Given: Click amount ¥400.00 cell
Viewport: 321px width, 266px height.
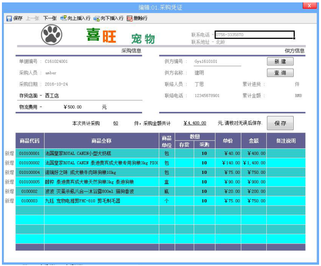Looking at the screenshot, I should point(254,153).
